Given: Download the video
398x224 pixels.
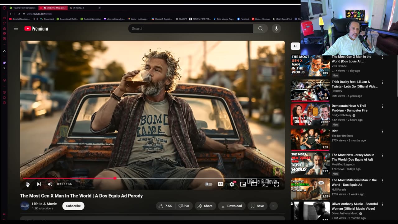Looking at the screenshot, I should 232,206.
